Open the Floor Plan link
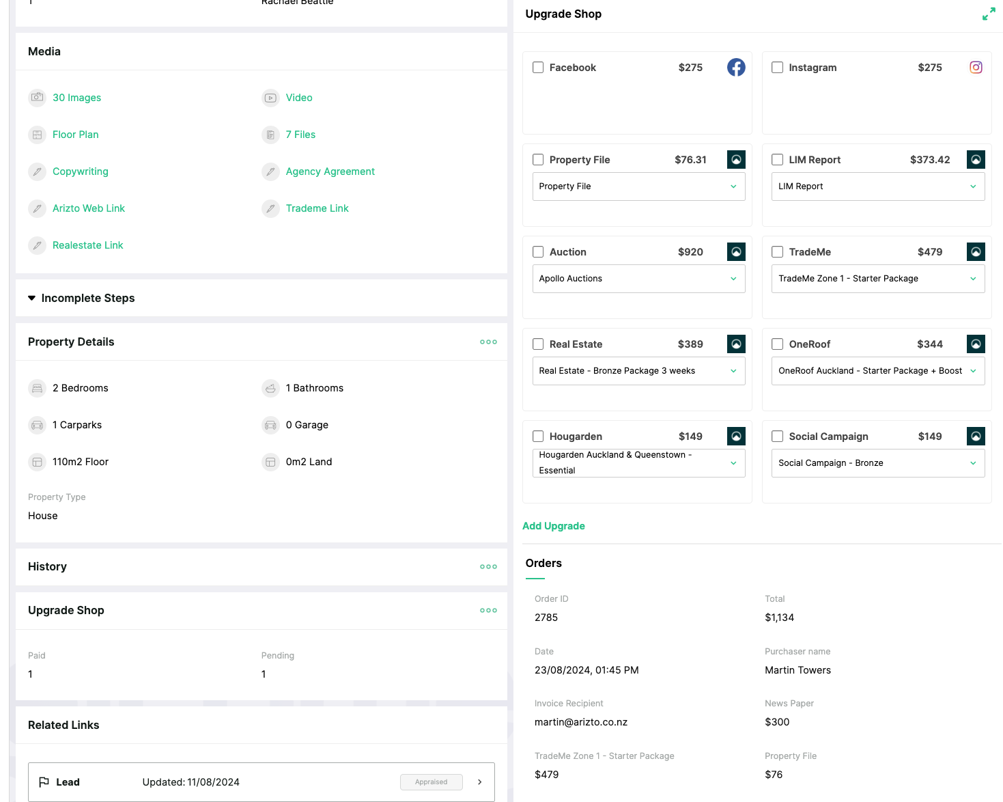Screen dimensions: 1003x802 (75, 135)
